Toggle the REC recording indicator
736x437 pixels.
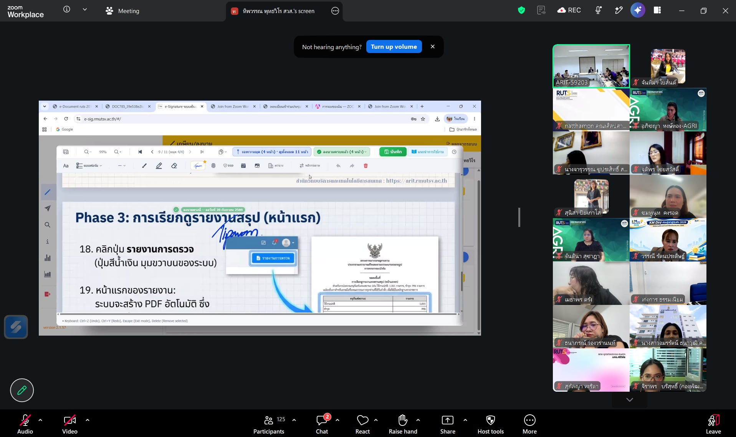569,10
